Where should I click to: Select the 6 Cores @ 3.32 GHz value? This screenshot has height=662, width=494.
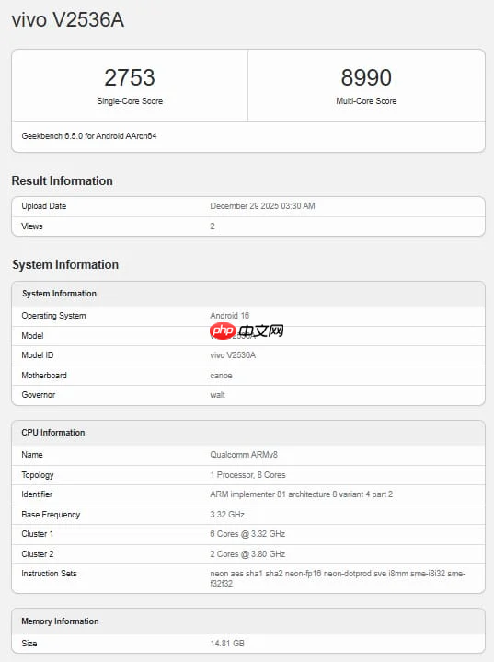coord(247,534)
